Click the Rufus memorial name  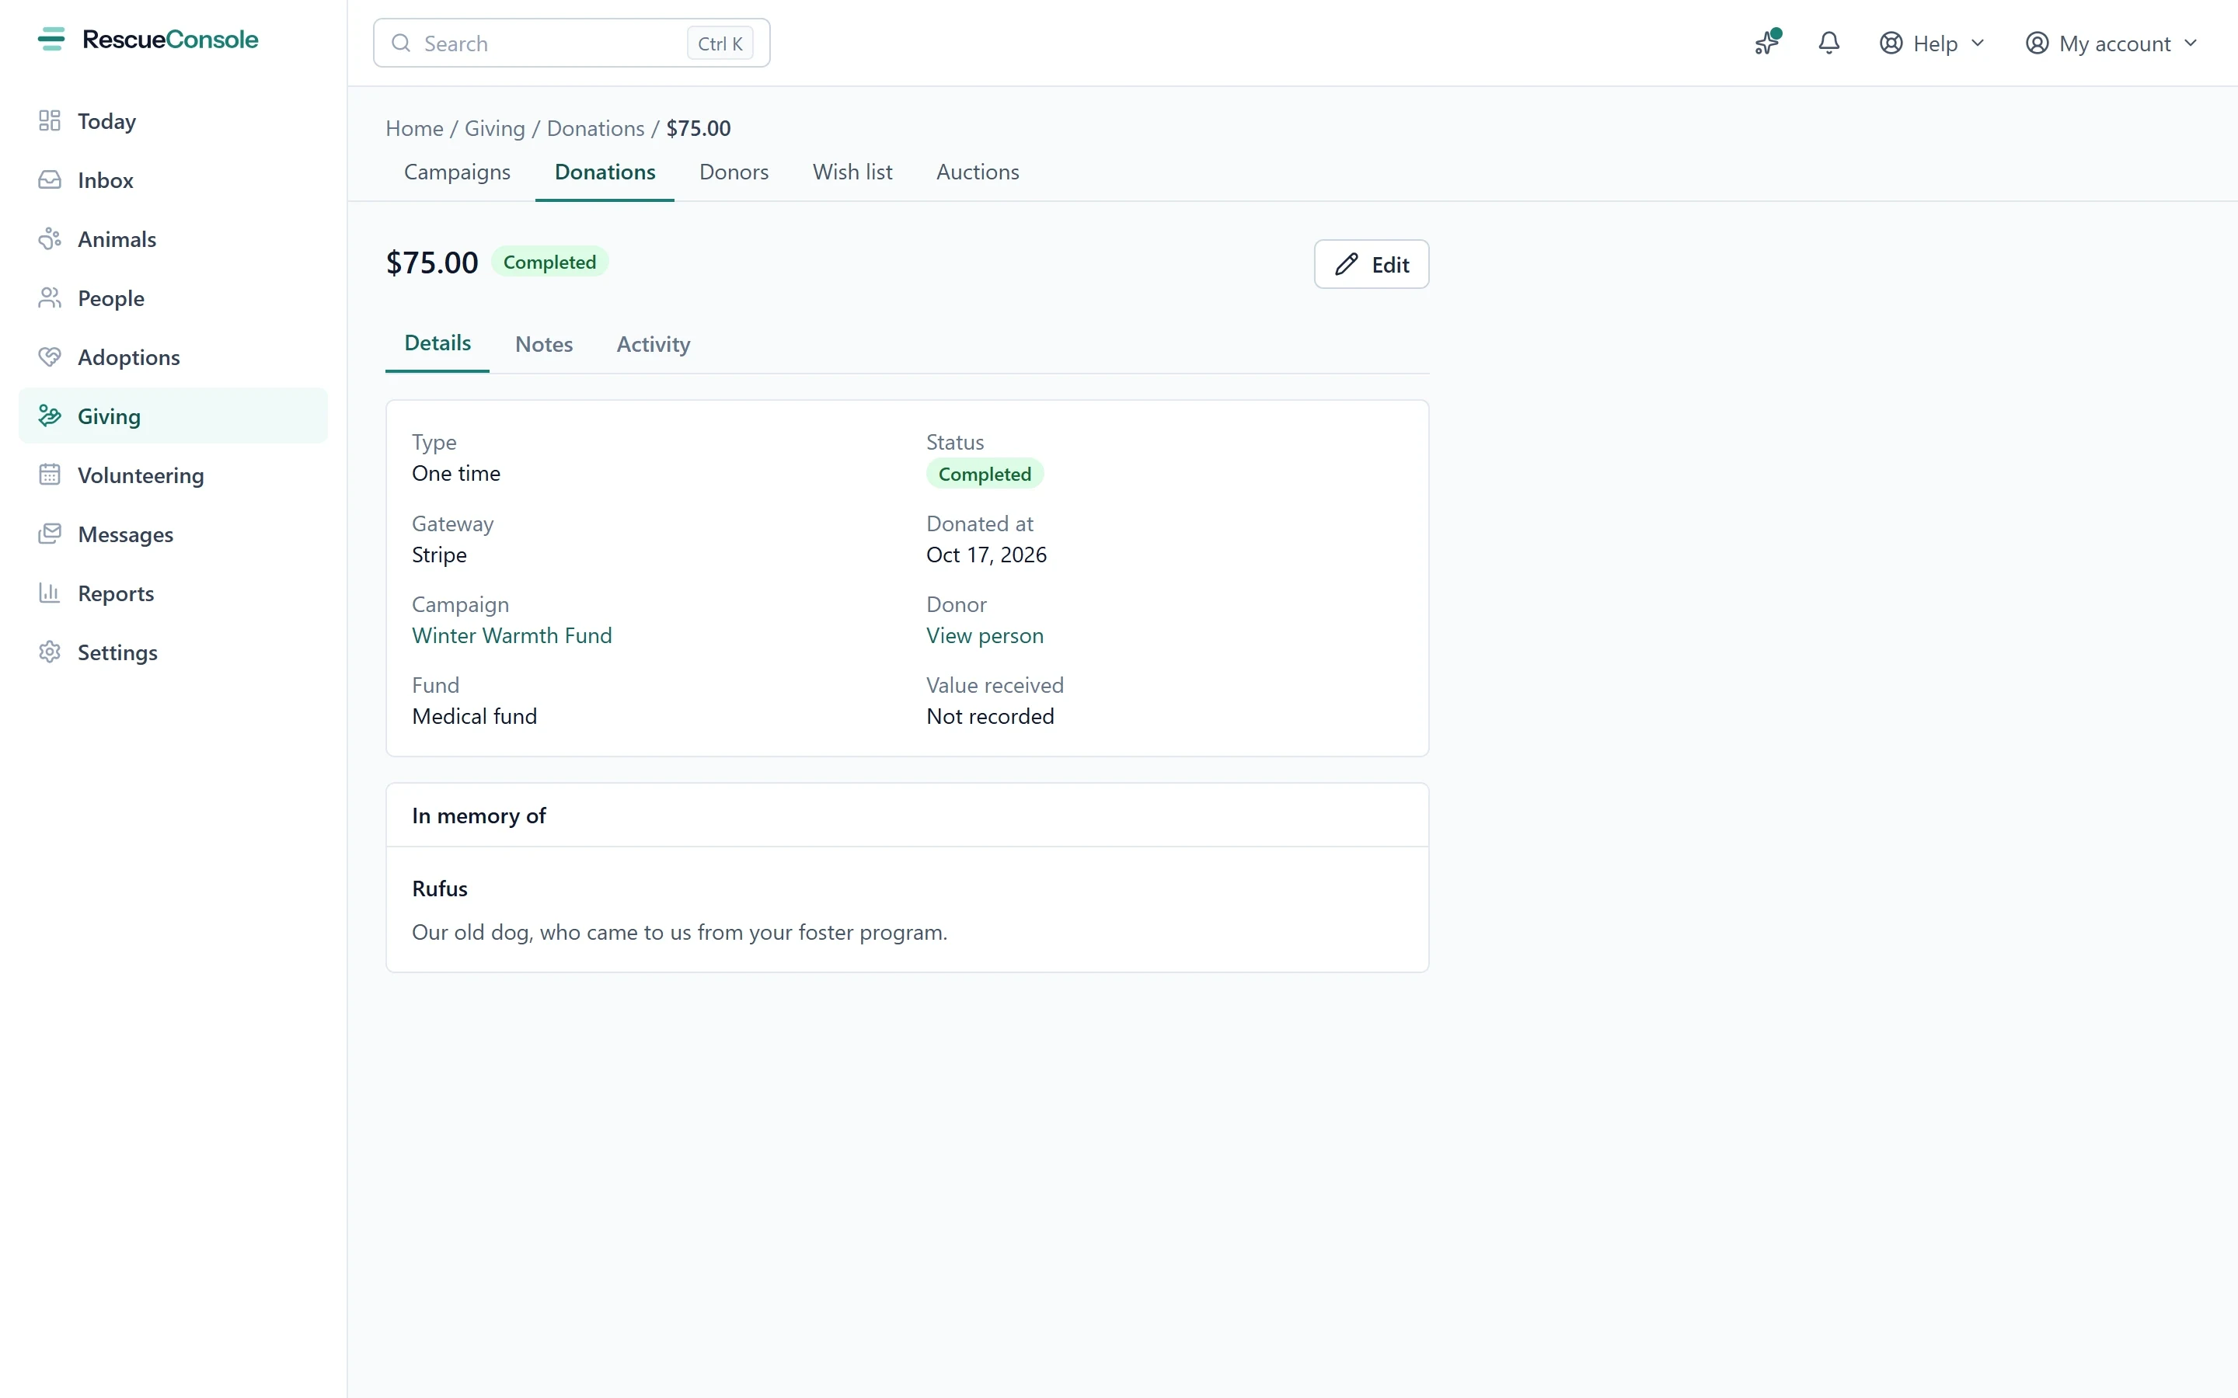click(439, 889)
